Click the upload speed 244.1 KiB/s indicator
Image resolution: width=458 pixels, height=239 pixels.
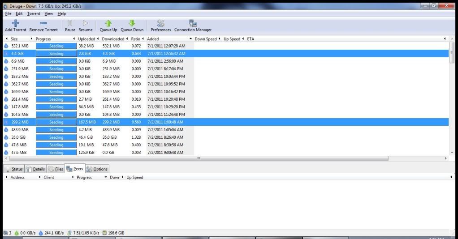(51, 233)
